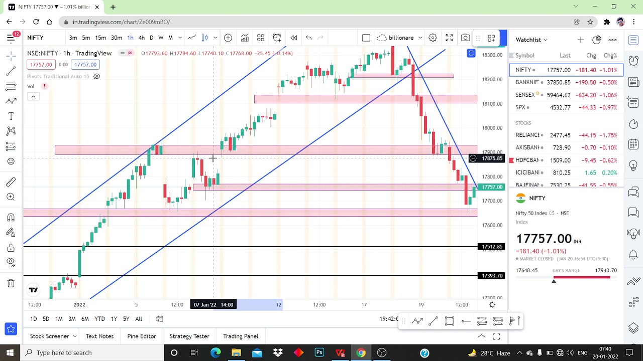This screenshot has height=361, width=643.
Task: Click the red flag on HDFCBANK row
Action: point(511,160)
